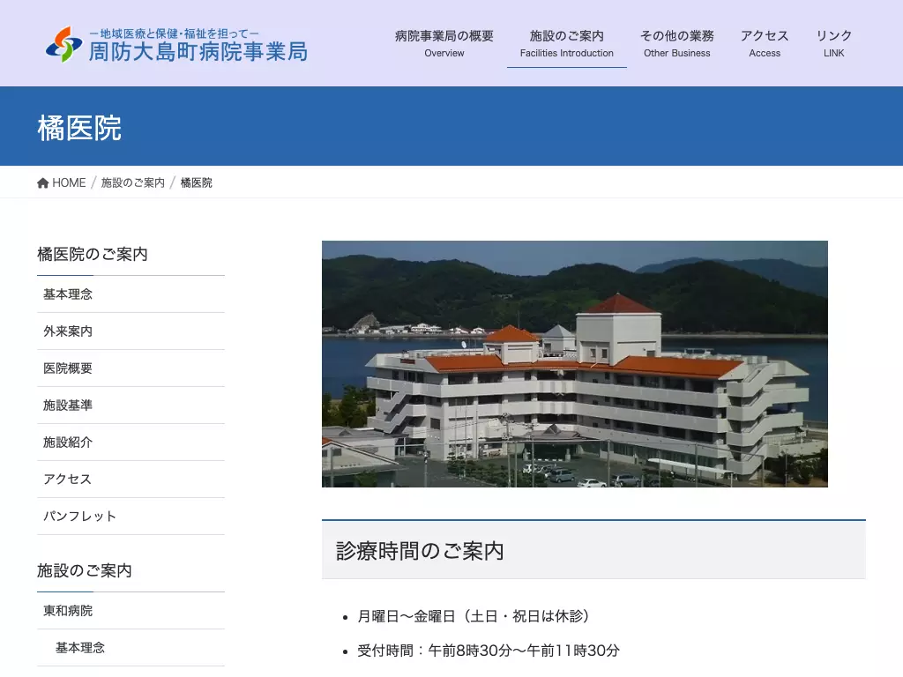
Task: Open 基本理念 under 東和病院
Action: tap(131, 648)
